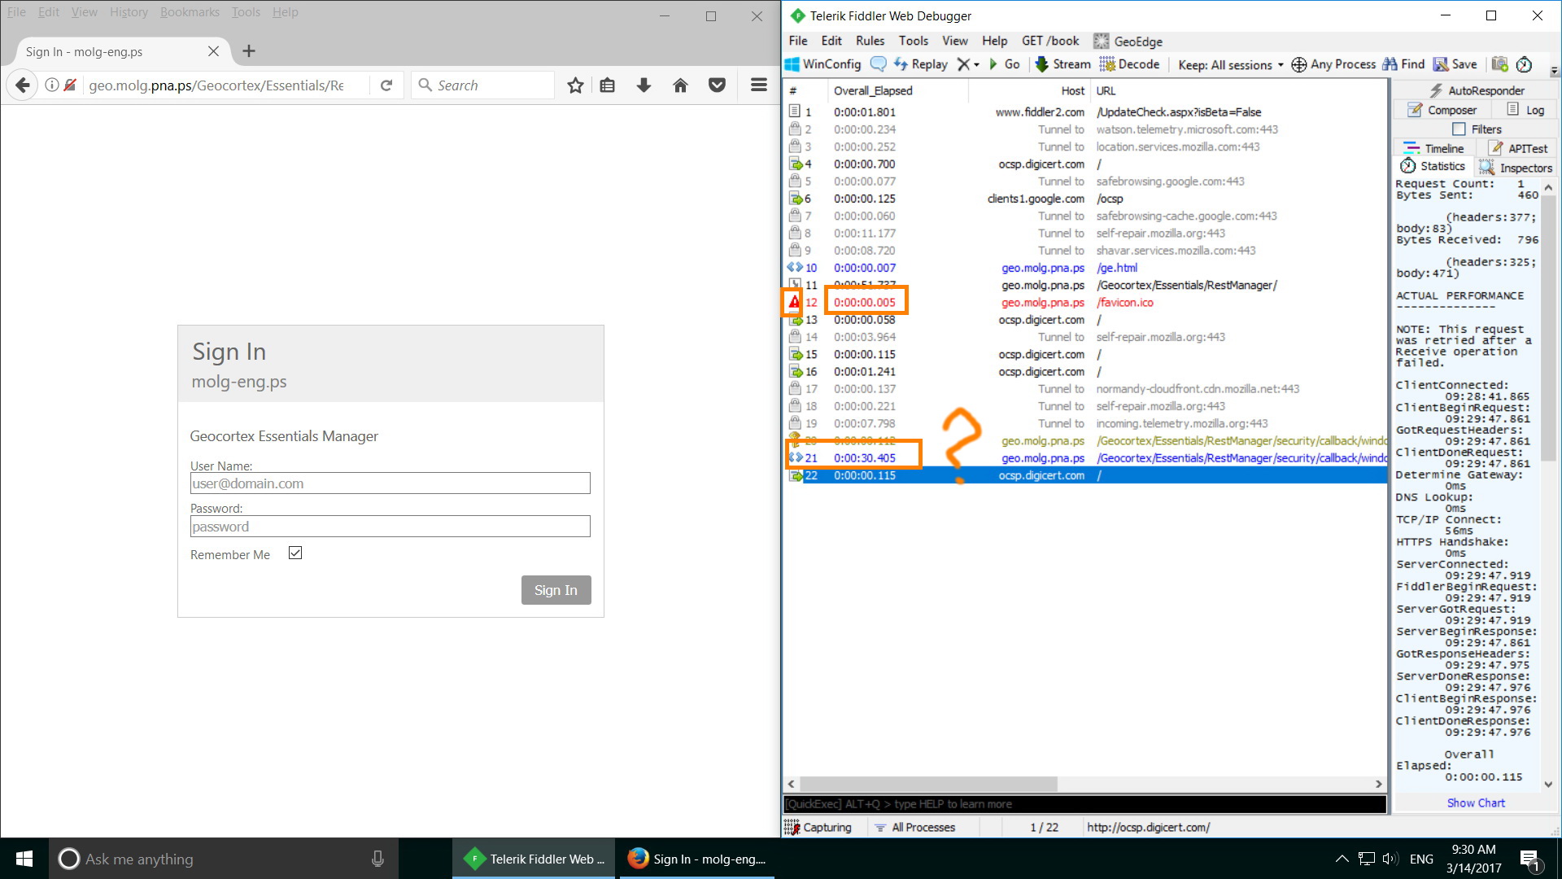Select session 1 UpdateCheck.aspx row
The image size is (1562, 879).
(x=1086, y=112)
